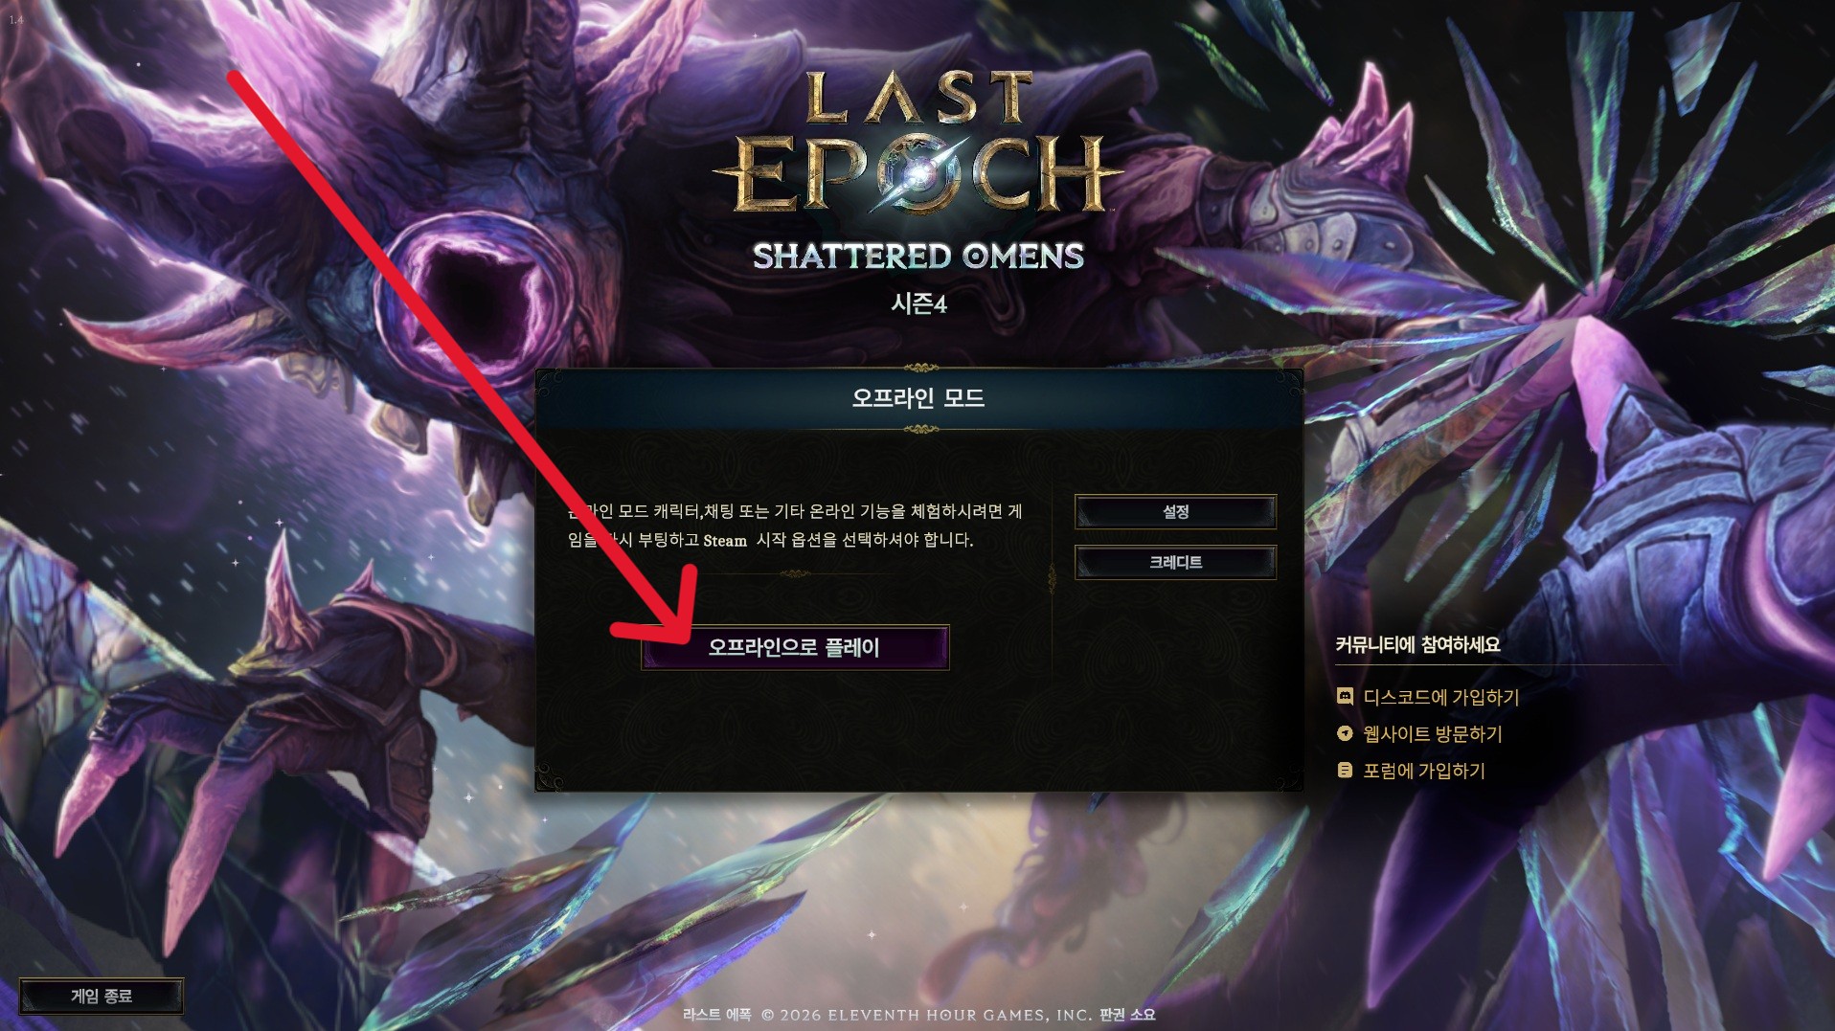Start the game via 오프라인으로 플레이
The width and height of the screenshot is (1835, 1031).
click(x=795, y=647)
